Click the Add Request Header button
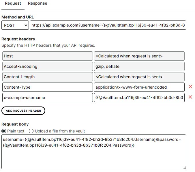The height and width of the screenshot is (172, 195). point(23,111)
